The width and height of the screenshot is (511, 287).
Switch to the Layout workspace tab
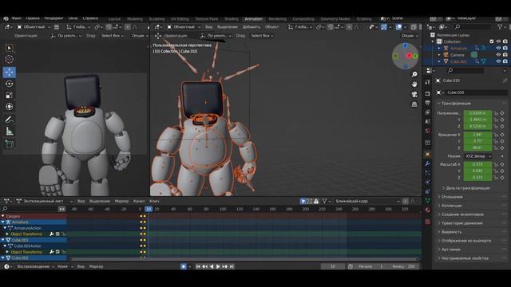click(x=114, y=19)
